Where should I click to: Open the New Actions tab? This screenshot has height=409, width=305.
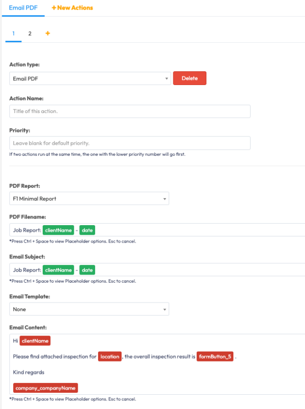72,8
